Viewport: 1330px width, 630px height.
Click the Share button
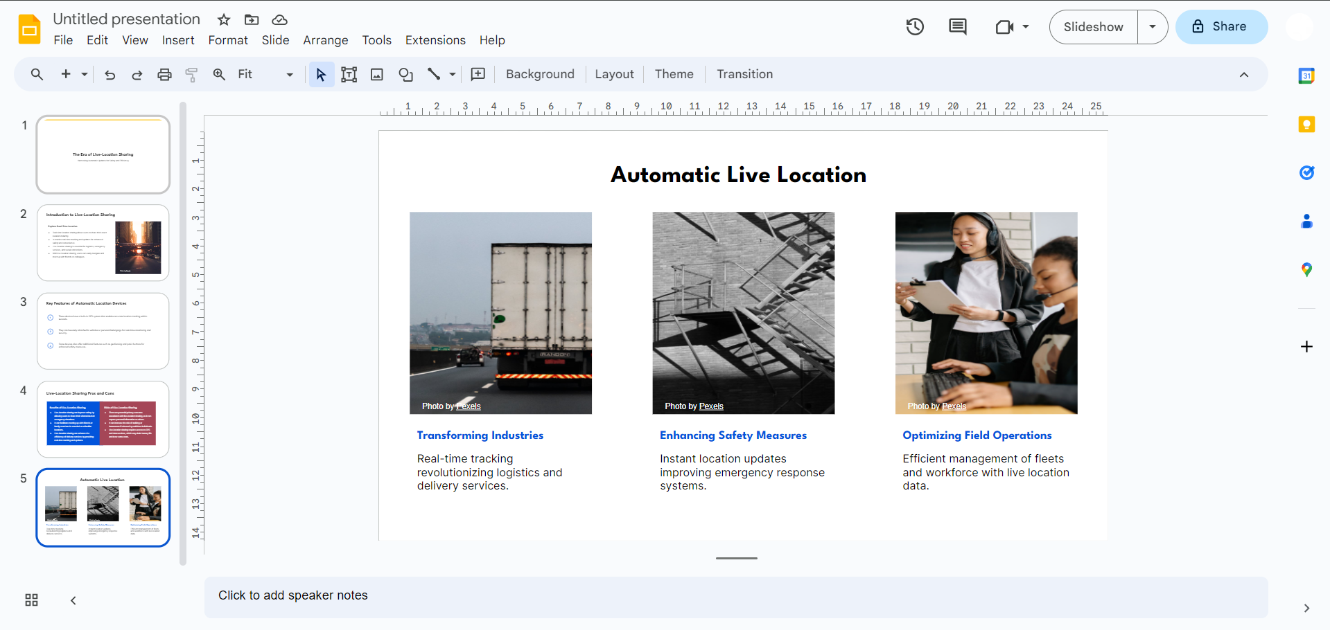coord(1222,27)
